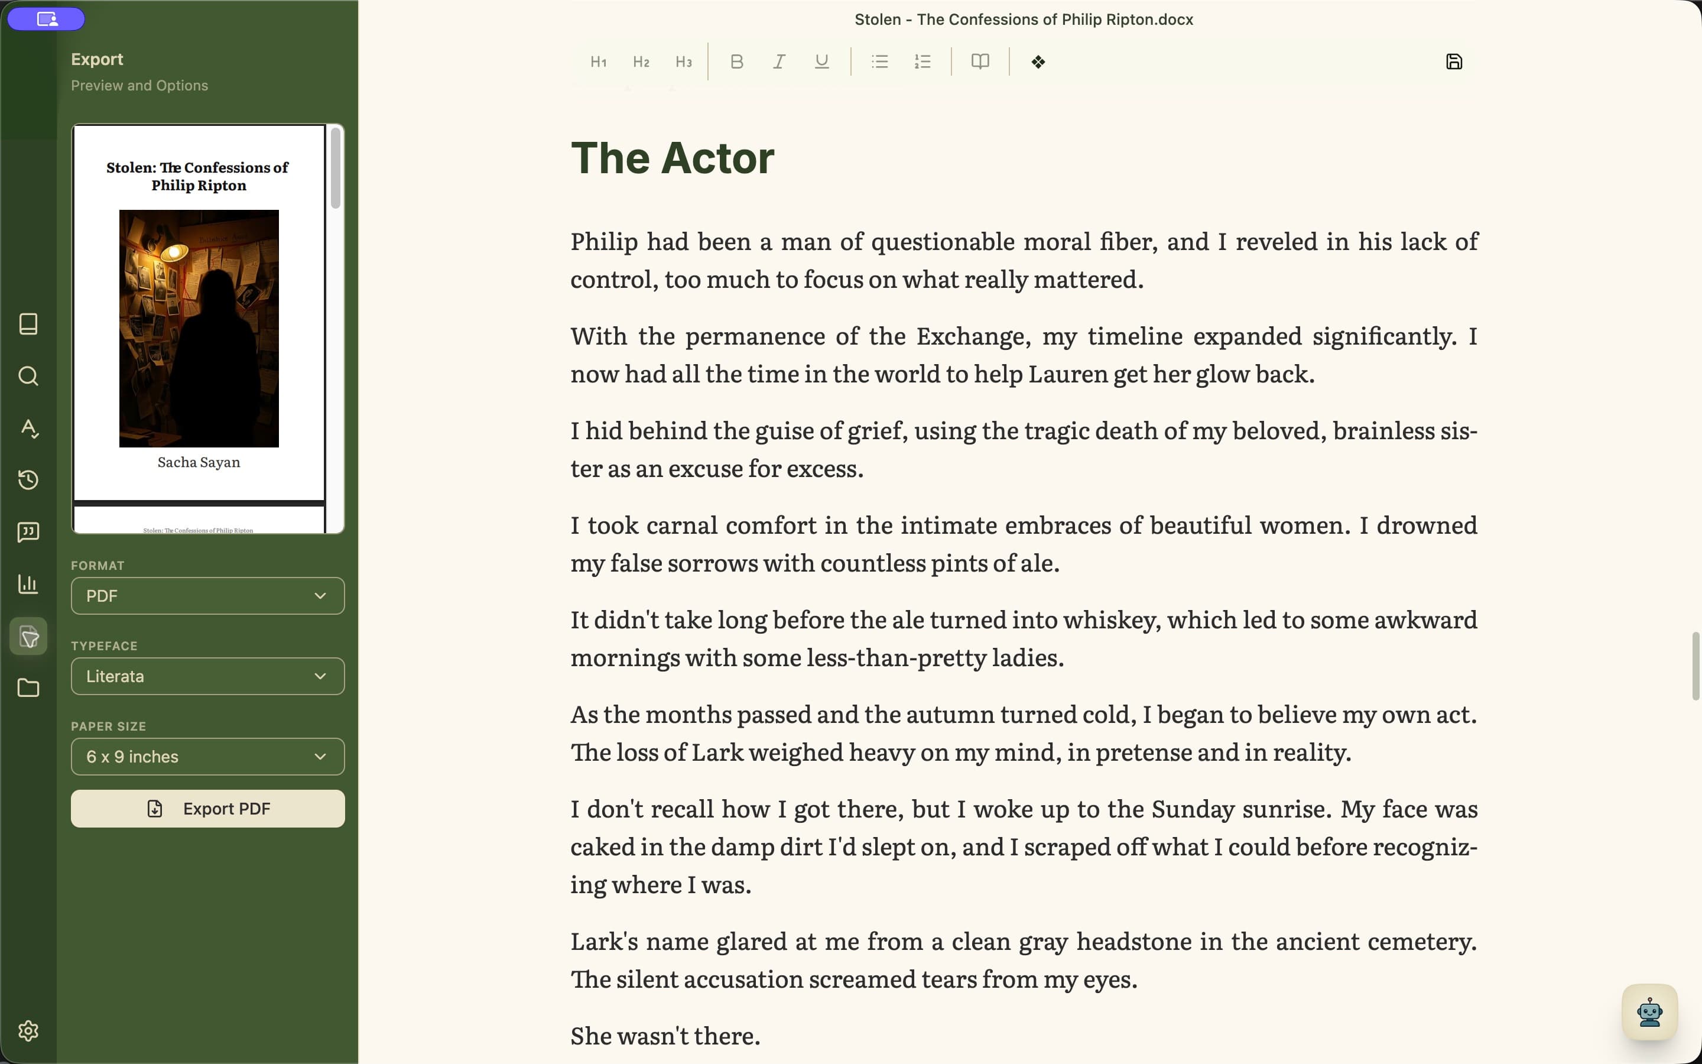Expand the Format dropdown showing PDF
This screenshot has width=1702, height=1064.
(207, 596)
